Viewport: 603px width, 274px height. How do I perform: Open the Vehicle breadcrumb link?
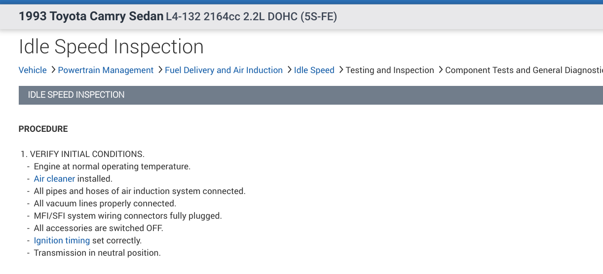(33, 70)
